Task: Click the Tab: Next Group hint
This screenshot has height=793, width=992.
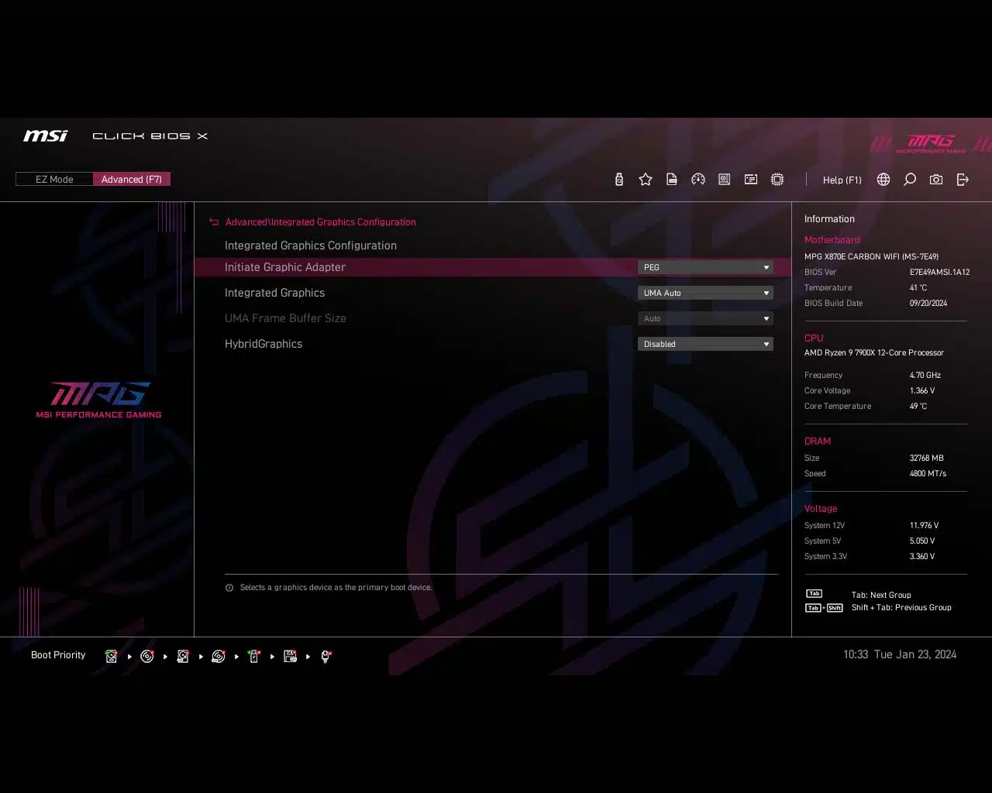Action: point(881,595)
